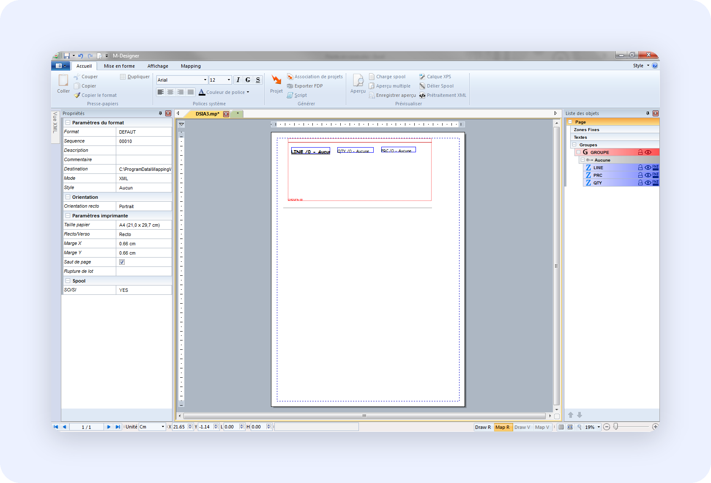Pin the Liste des objets panel
Viewport: 711px width, 483px height.
[x=648, y=113]
